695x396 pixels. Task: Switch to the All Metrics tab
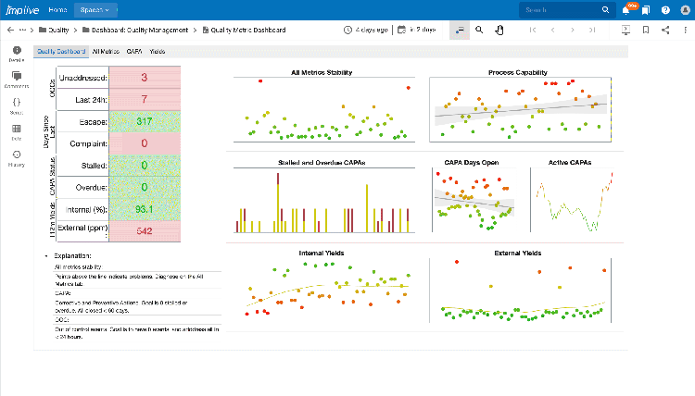pyautogui.click(x=106, y=52)
